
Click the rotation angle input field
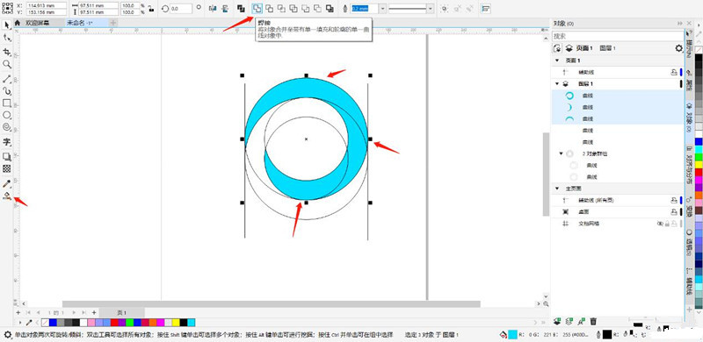(181, 9)
